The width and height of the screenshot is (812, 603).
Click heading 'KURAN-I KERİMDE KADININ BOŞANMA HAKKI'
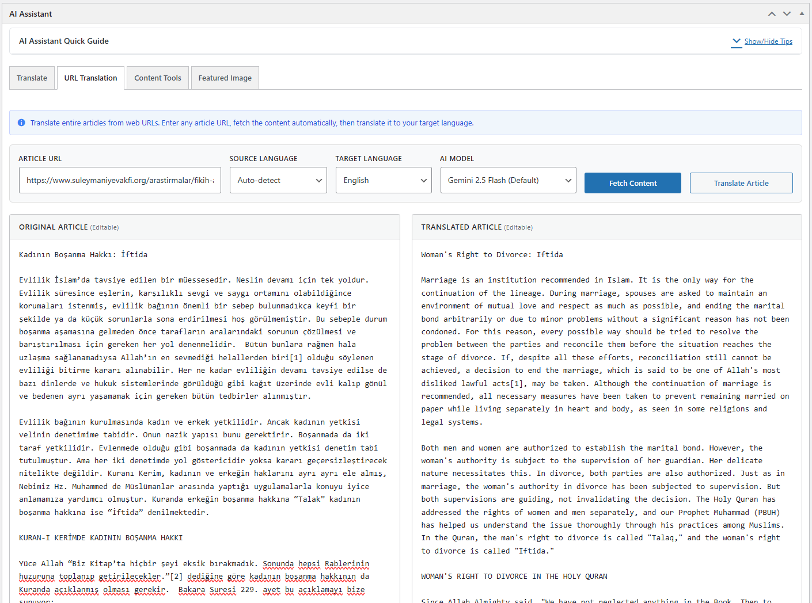101,537
